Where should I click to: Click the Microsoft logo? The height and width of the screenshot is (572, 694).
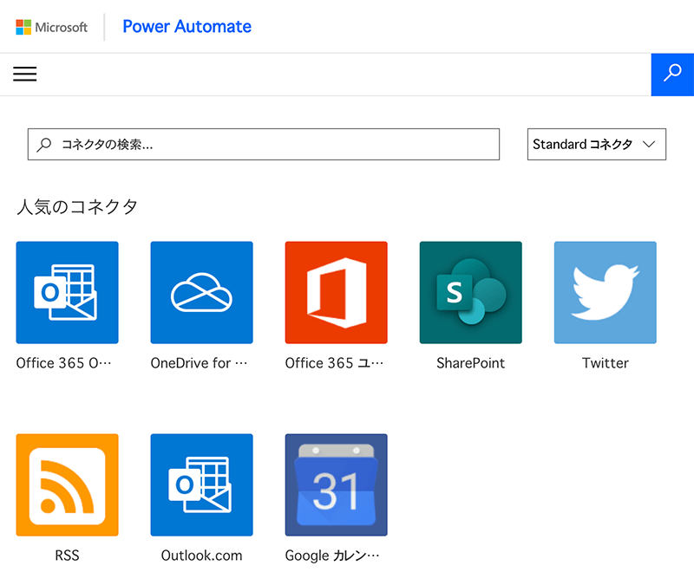click(x=52, y=28)
